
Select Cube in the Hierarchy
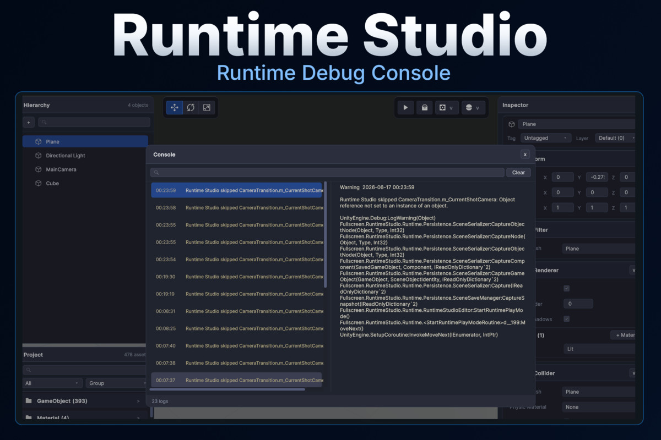[85, 183]
